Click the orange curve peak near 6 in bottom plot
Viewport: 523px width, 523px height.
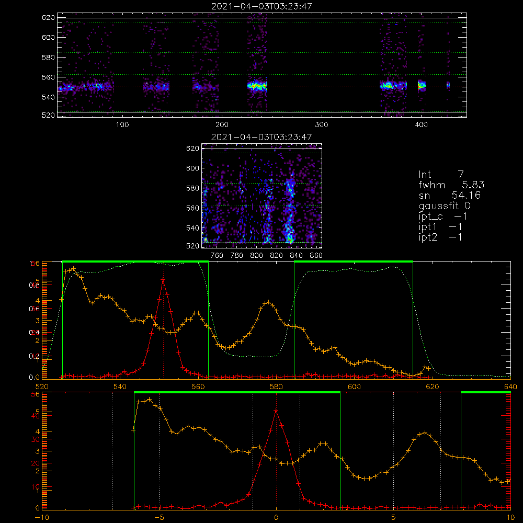(x=424, y=433)
